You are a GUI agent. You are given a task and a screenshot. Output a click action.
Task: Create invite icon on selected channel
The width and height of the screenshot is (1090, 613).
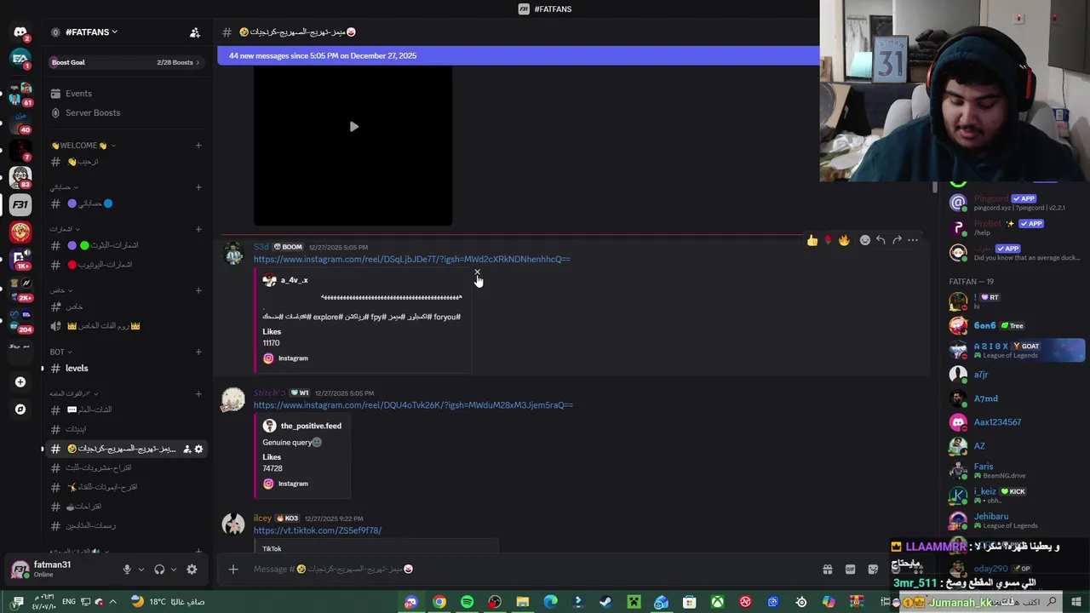pyautogui.click(x=186, y=449)
